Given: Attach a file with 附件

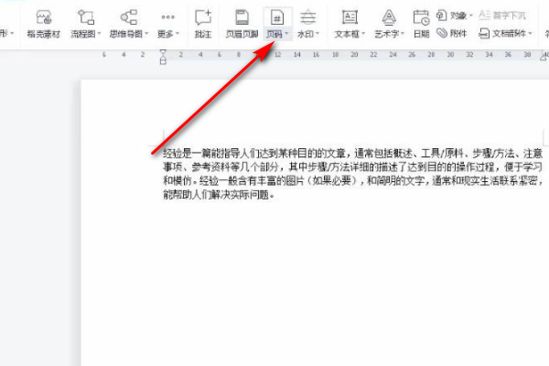Looking at the screenshot, I should coord(452,33).
